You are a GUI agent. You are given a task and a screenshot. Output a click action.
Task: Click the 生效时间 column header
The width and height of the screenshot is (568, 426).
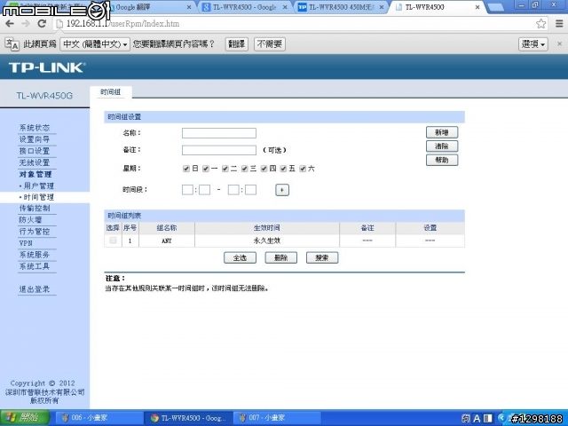pos(267,228)
